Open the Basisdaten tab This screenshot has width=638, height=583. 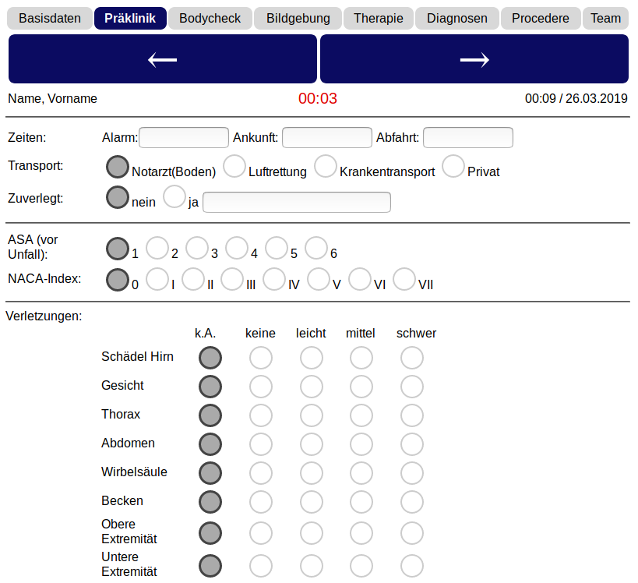[50, 19]
